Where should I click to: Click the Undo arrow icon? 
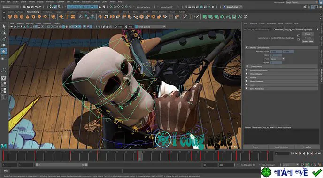coord(36,7)
